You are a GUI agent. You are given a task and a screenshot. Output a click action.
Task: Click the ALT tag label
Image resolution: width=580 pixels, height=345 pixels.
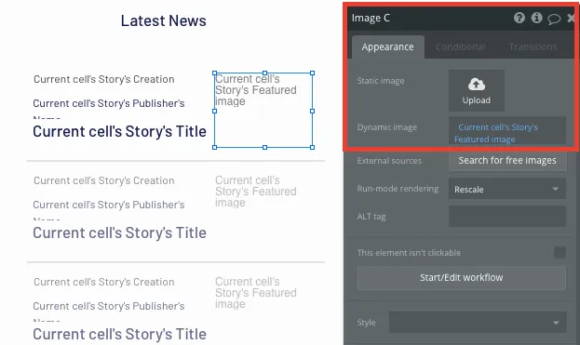click(371, 217)
